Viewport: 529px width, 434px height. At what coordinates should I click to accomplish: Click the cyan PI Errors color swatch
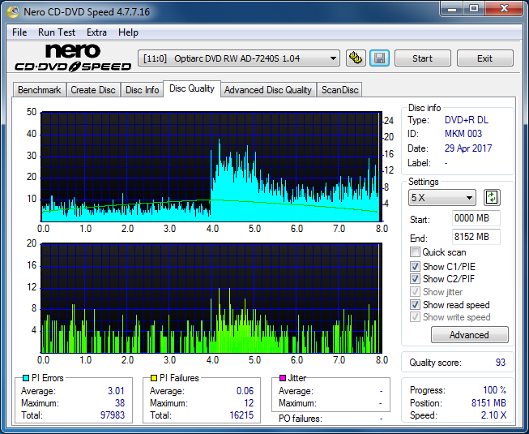coord(26,378)
